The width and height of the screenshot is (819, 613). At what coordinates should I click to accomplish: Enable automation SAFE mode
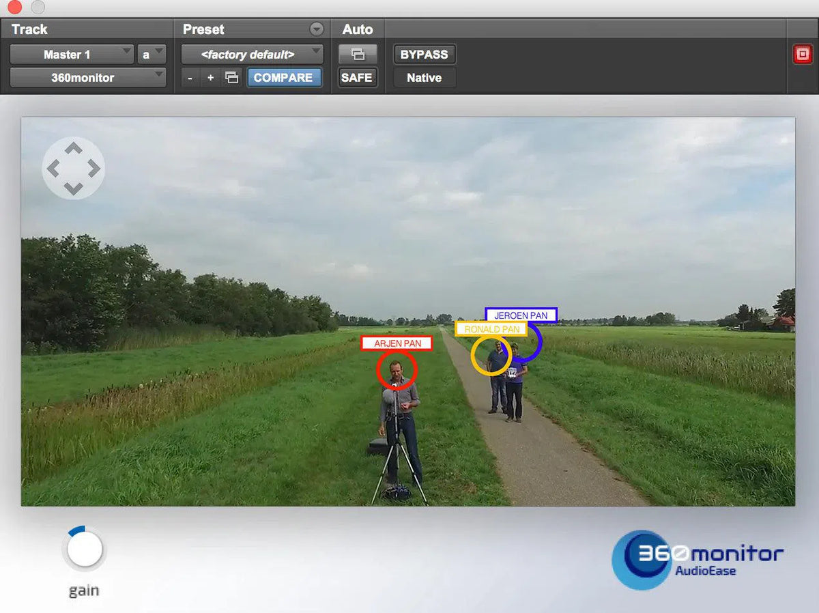(357, 78)
